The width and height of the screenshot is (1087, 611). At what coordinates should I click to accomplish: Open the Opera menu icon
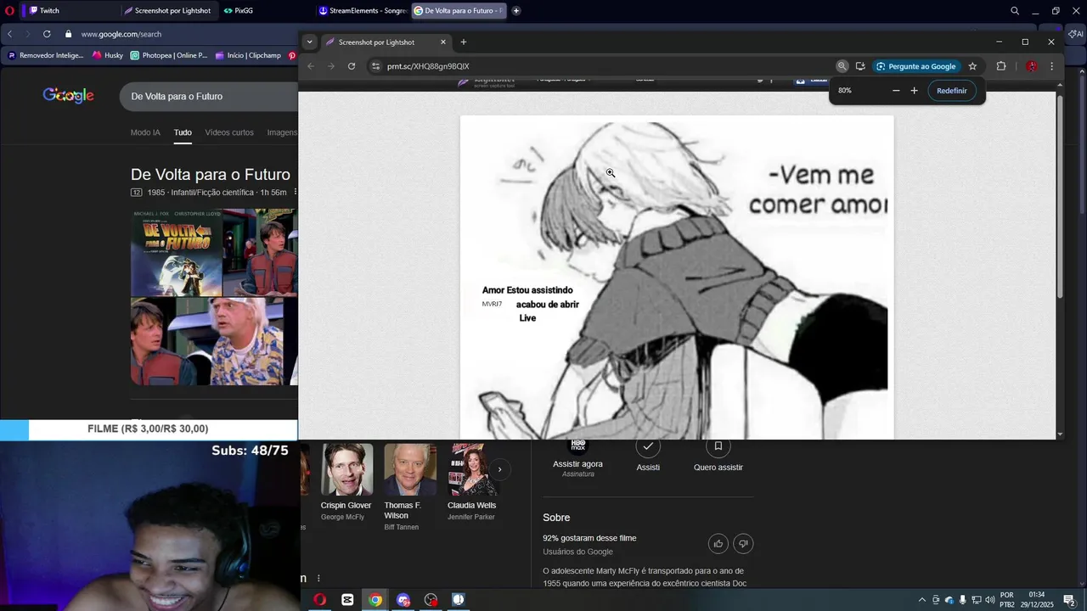click(x=9, y=11)
